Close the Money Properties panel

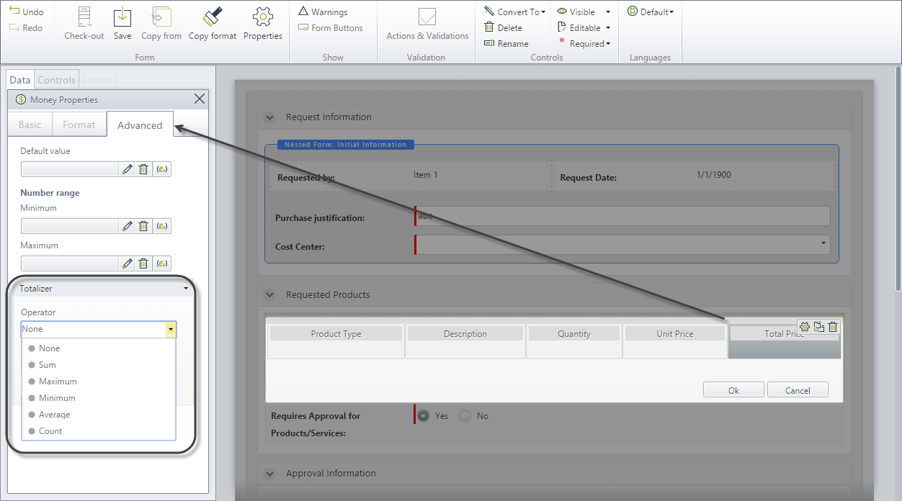[x=200, y=99]
